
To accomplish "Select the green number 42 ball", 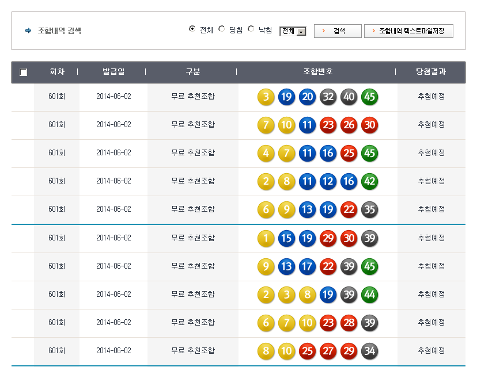I will 370,181.
